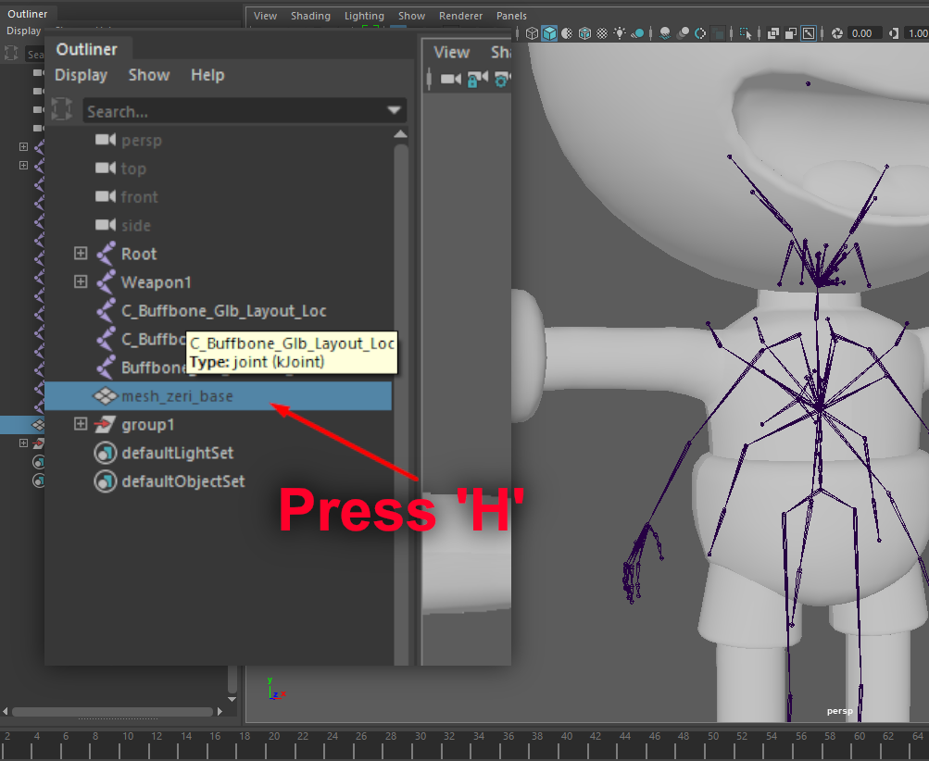This screenshot has width=929, height=761.
Task: Toggle the Depth of Field icon
Action: [x=718, y=33]
